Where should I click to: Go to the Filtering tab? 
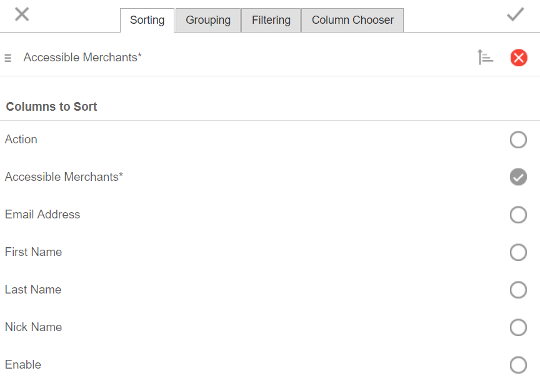271,20
